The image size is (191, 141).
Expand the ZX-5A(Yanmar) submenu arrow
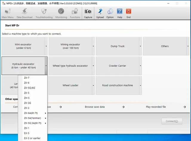coord(45,118)
